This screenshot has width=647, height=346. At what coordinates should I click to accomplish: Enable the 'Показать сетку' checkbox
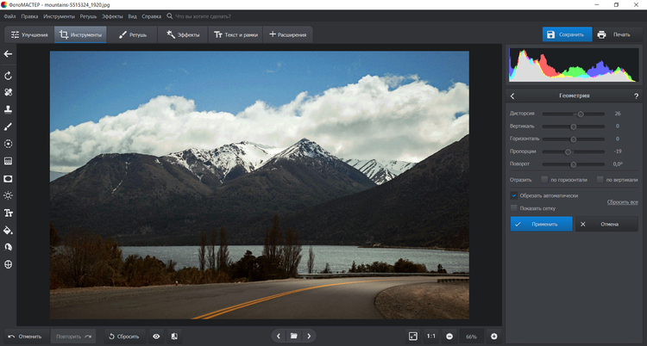[514, 207]
